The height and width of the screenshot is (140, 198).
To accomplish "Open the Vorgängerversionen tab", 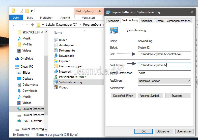I will (x=178, y=21).
